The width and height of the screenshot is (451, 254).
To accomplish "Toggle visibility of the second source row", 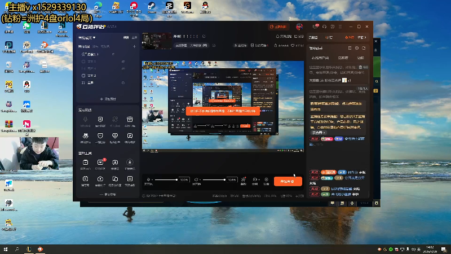I will click(x=123, y=62).
